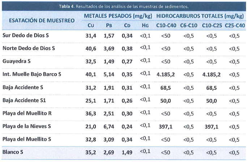247x162 pixels.
Task: Click the C10-C40 column header
Action: (166, 25)
